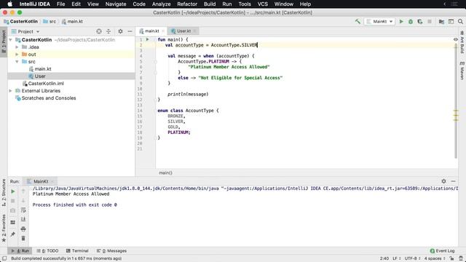Switch to the main.kt editor tab
The image size is (466, 262).
click(x=151, y=31)
